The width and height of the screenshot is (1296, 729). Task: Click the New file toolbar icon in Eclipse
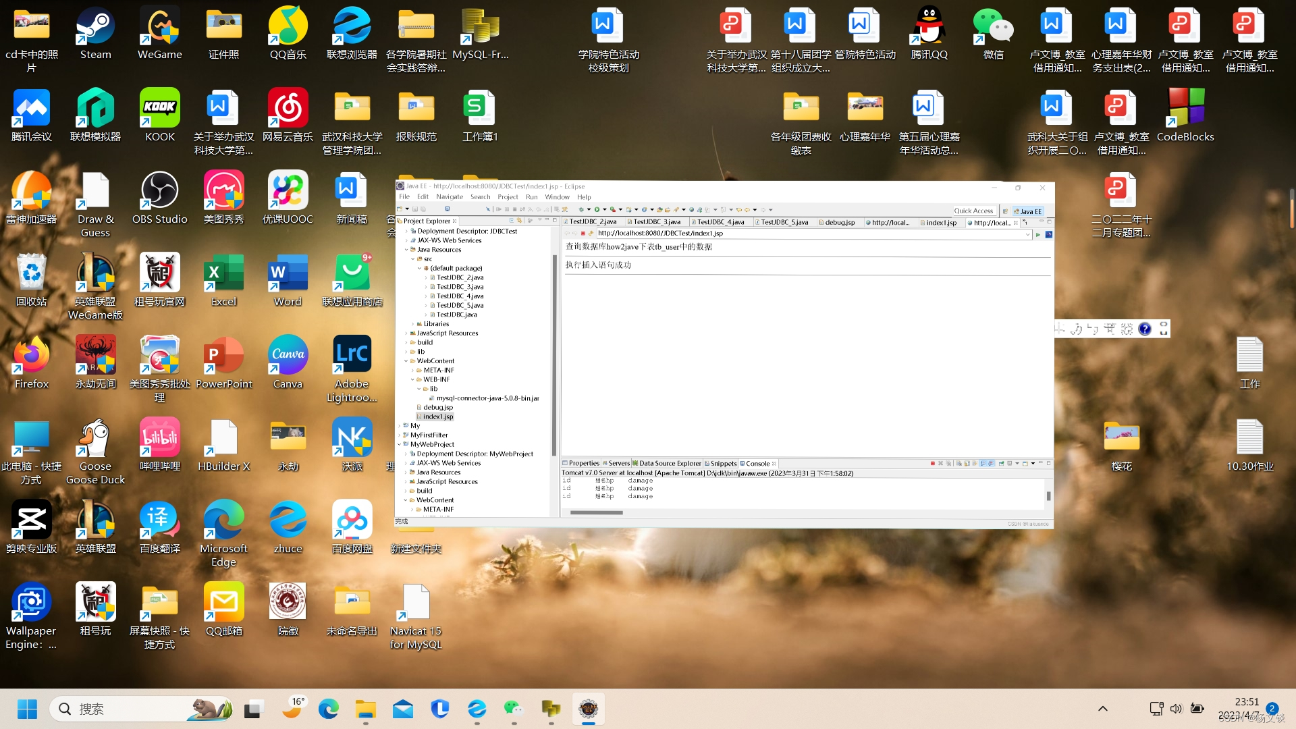(400, 209)
